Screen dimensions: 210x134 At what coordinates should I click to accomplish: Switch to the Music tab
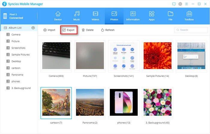point(77,16)
